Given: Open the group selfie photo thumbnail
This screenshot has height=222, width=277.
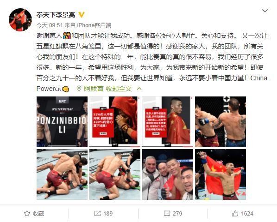Looking at the screenshot, I should point(168,174).
